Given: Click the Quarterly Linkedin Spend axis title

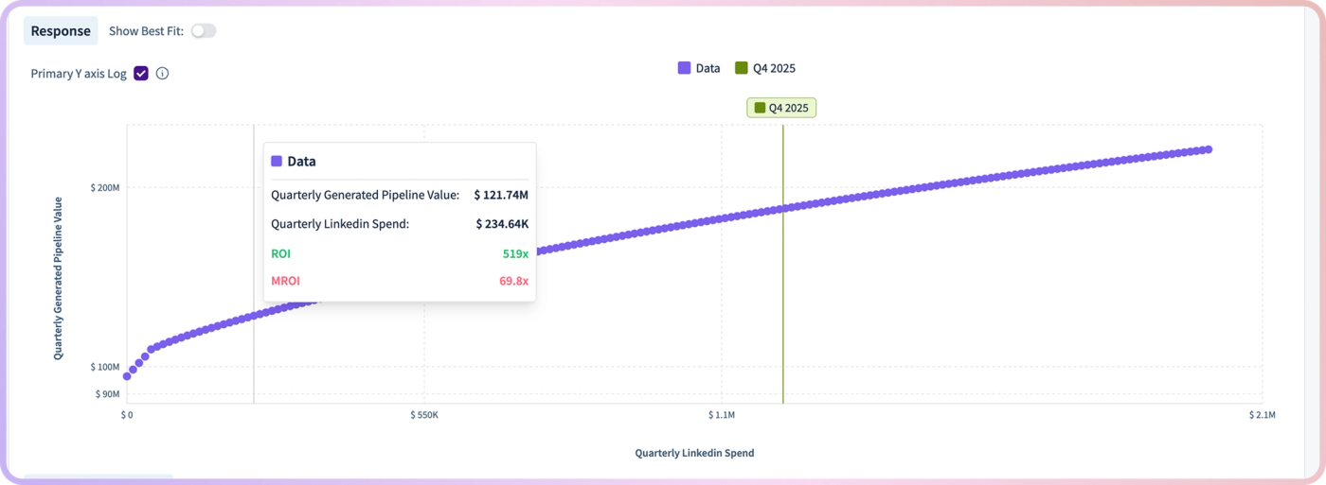Looking at the screenshot, I should pos(694,453).
